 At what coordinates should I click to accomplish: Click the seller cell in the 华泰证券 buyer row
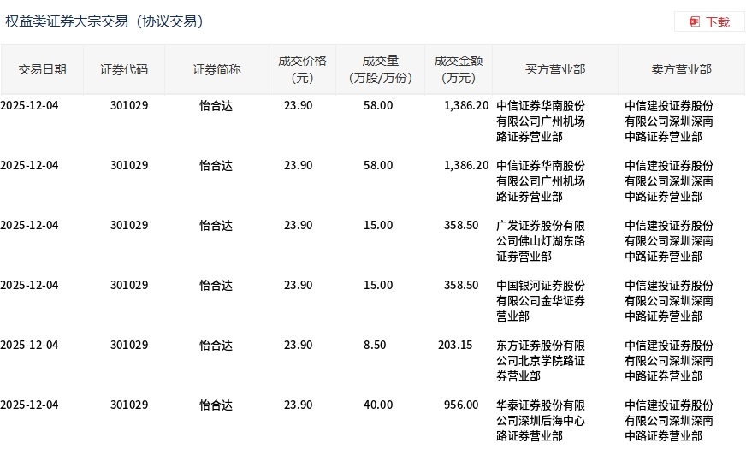pos(669,421)
